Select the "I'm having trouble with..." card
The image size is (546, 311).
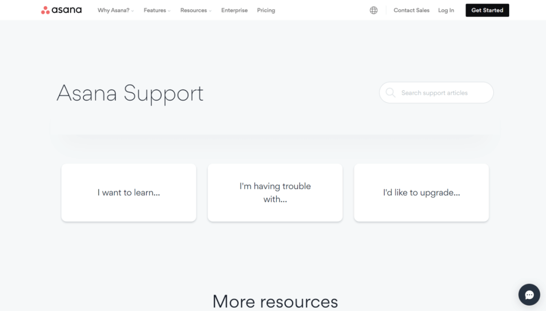tap(275, 192)
